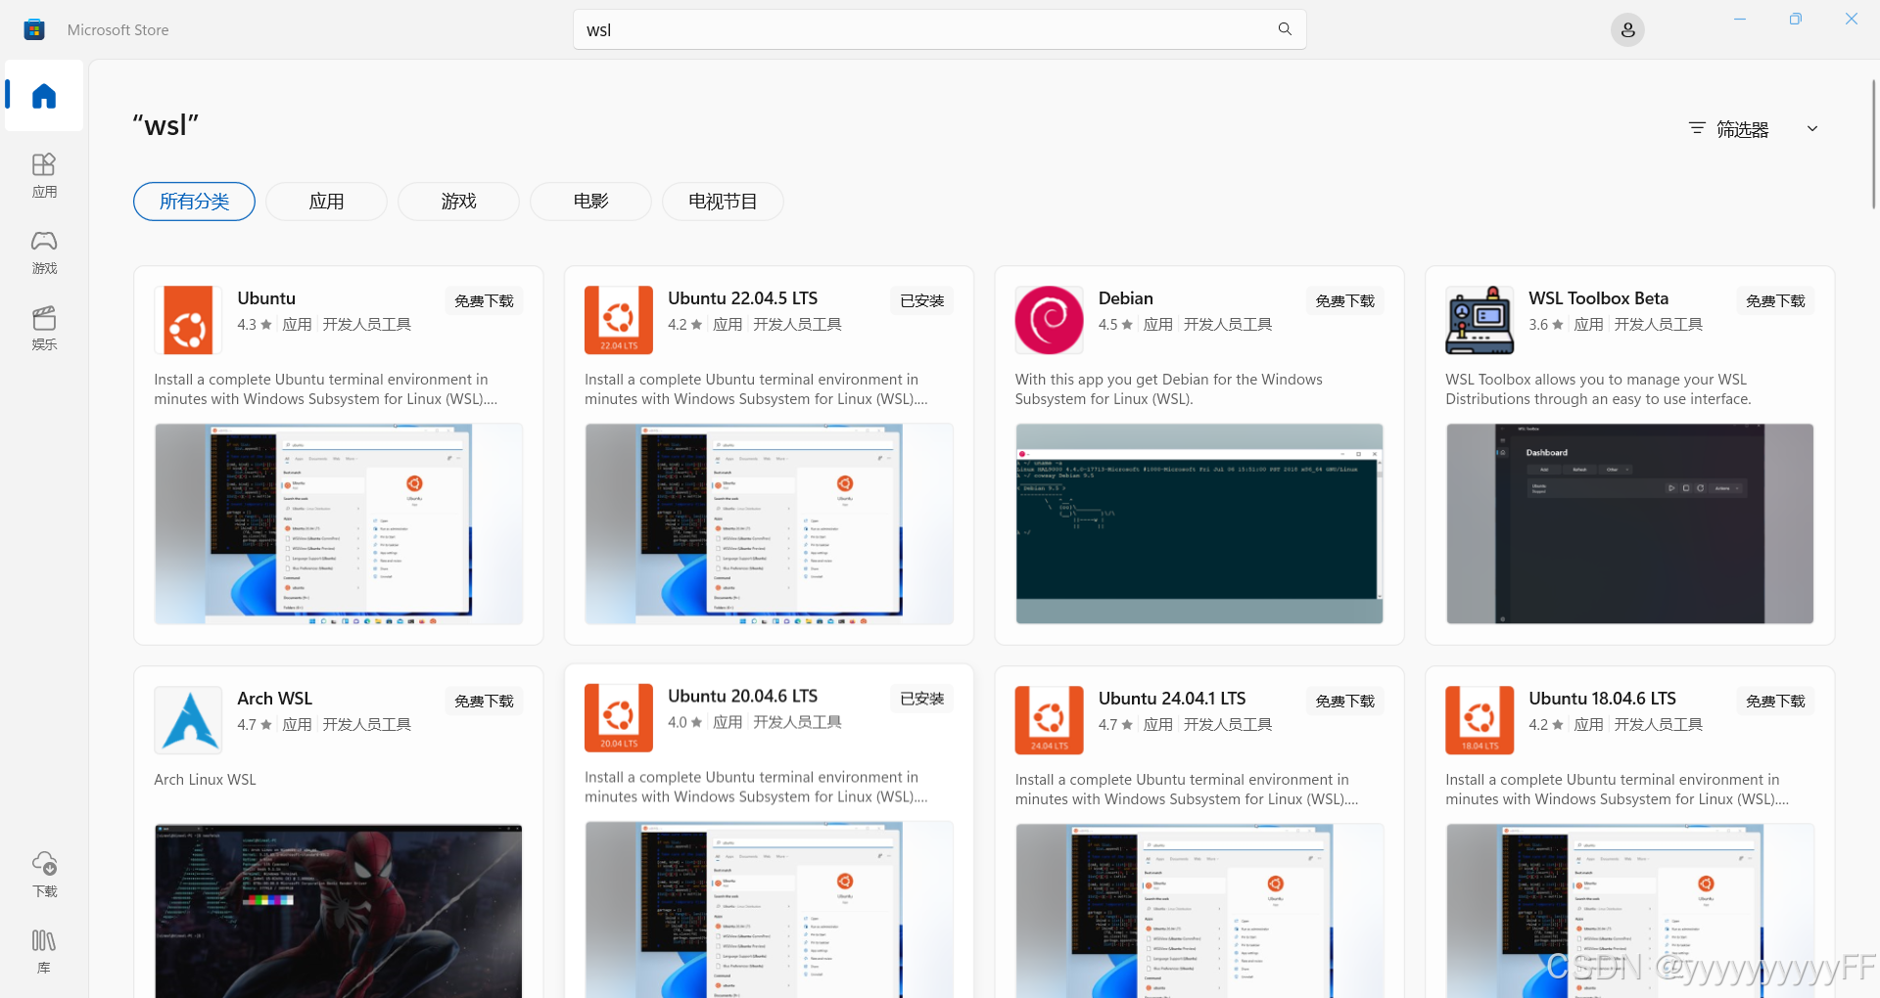This screenshot has width=1880, height=998.
Task: Click WSL Toolbox 'manage your WSL' description
Action: point(1598,389)
